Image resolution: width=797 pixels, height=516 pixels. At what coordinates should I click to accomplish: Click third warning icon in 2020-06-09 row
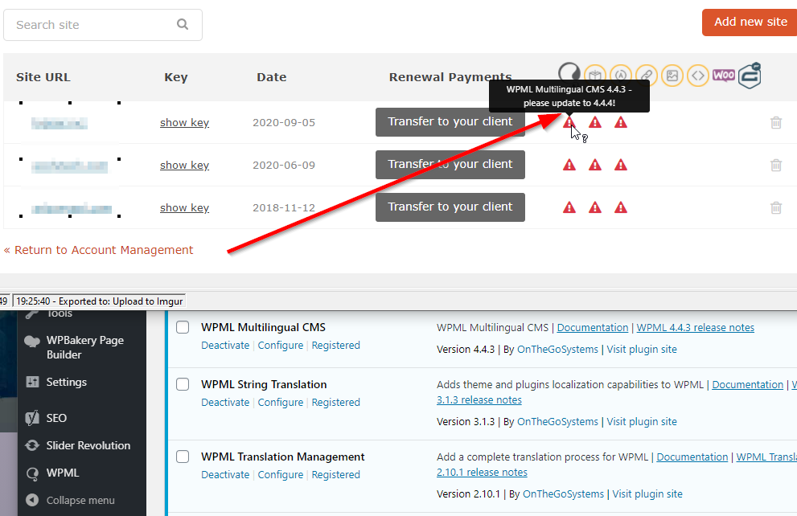pyautogui.click(x=621, y=165)
